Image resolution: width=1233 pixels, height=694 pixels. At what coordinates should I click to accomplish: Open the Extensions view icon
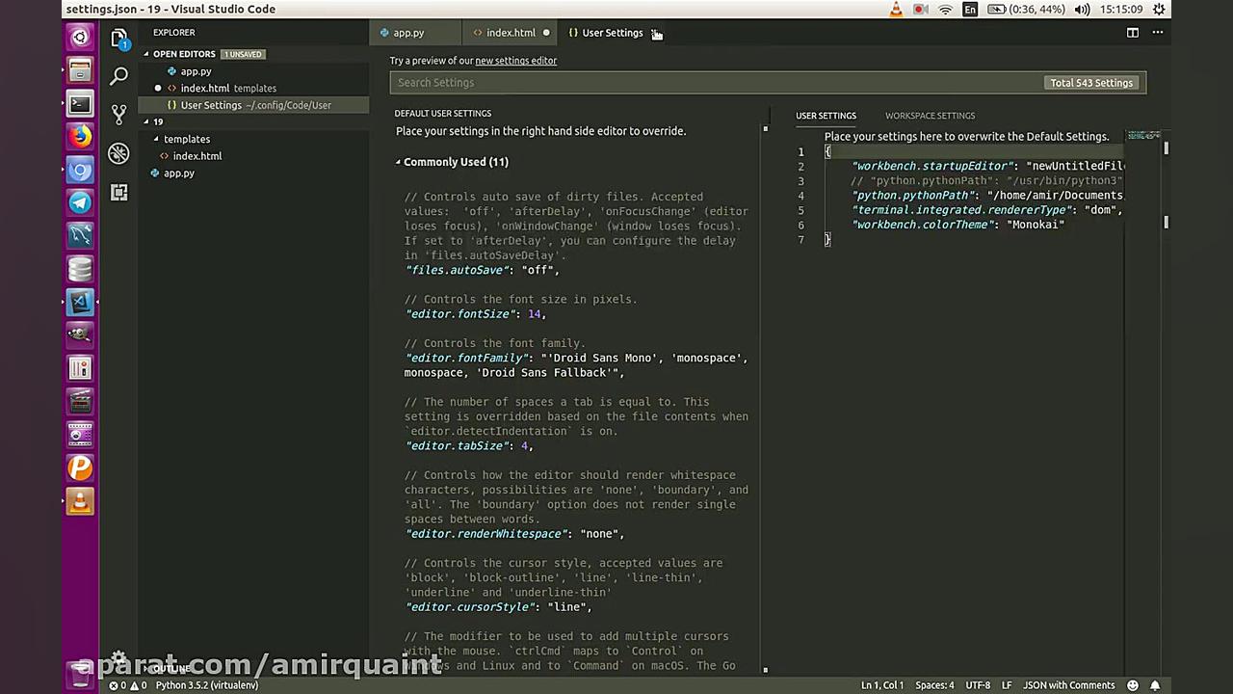click(x=118, y=193)
